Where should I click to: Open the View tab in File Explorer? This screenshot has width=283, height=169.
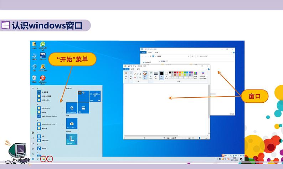[156, 52]
